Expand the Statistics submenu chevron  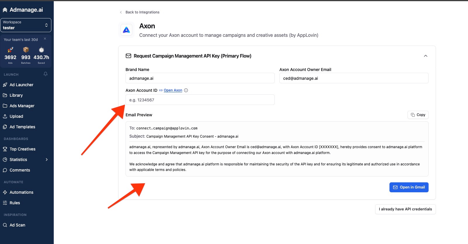(x=47, y=160)
